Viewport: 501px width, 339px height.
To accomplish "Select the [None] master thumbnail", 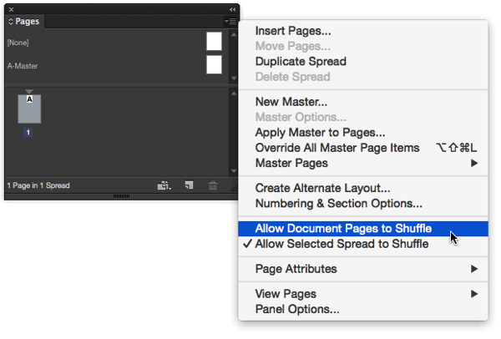I will [214, 41].
